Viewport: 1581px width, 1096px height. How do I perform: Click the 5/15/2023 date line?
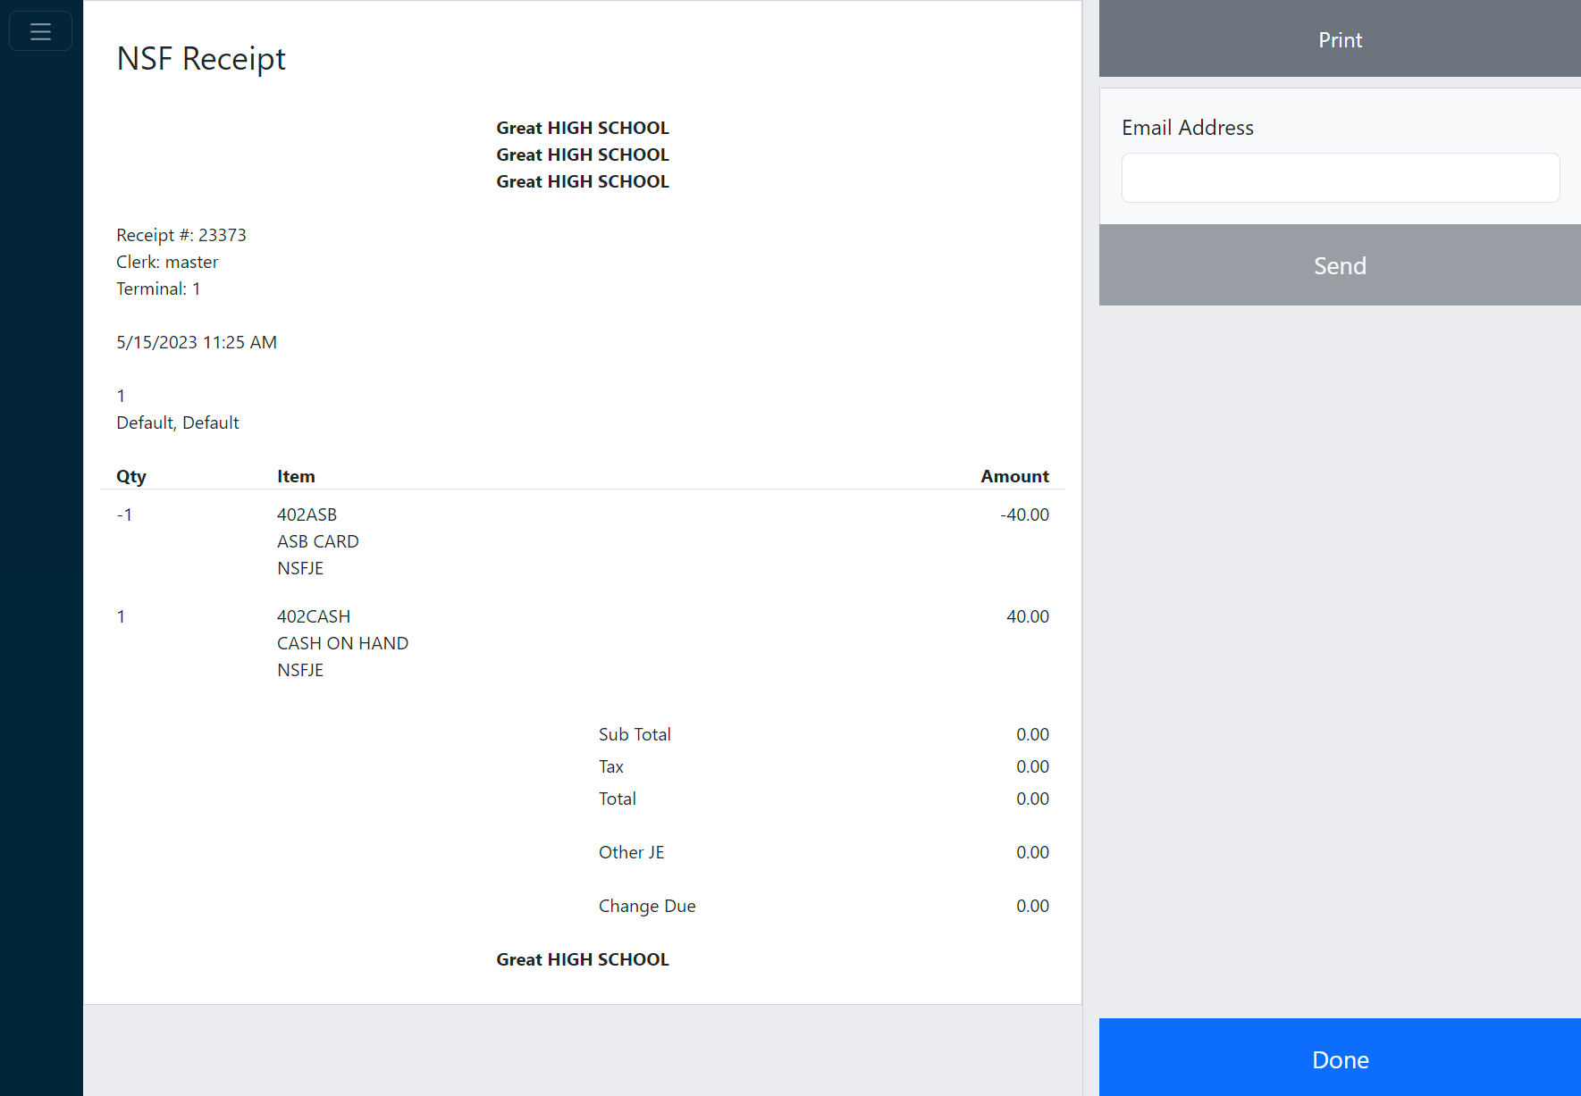(x=196, y=341)
